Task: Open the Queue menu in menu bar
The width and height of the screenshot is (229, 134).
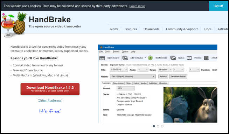Action: coord(125,52)
